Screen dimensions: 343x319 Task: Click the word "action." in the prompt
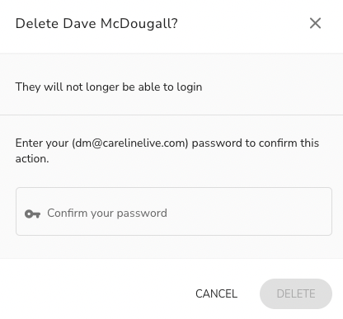point(32,158)
